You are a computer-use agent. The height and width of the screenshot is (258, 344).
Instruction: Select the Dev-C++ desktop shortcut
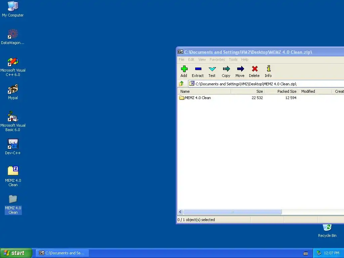[13, 147]
